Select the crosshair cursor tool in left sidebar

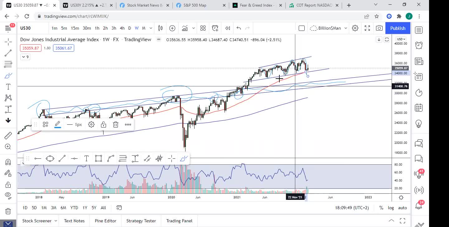[8, 41]
